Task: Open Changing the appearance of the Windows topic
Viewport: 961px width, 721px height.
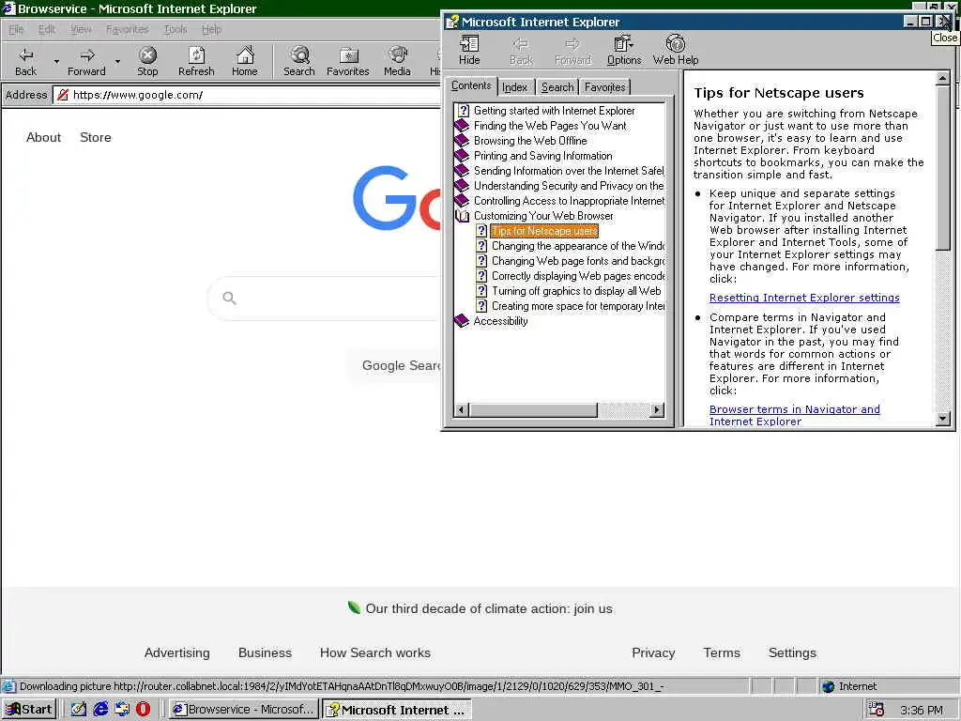Action: tap(578, 247)
